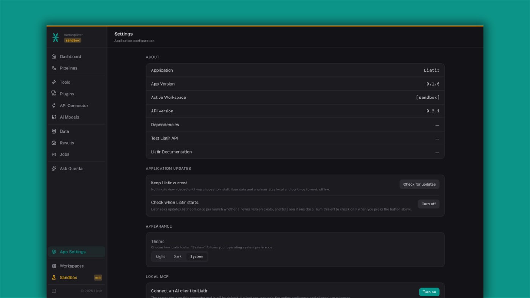The height and width of the screenshot is (298, 530).
Task: Click the Results inbox icon
Action: pyautogui.click(x=54, y=143)
